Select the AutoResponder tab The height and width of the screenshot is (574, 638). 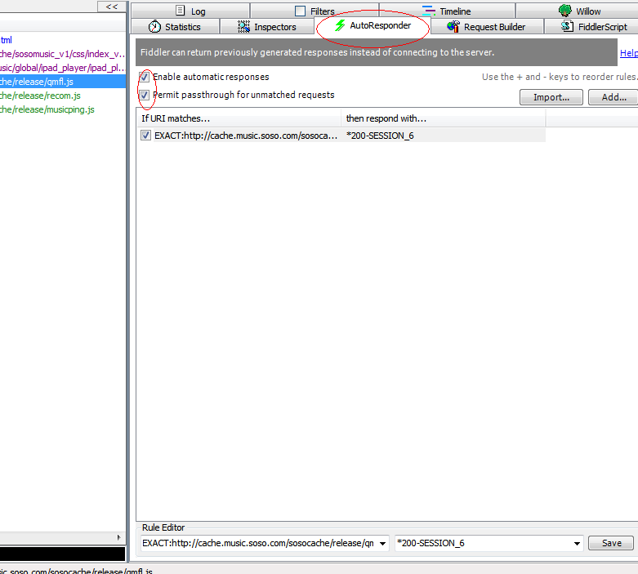pyautogui.click(x=373, y=25)
